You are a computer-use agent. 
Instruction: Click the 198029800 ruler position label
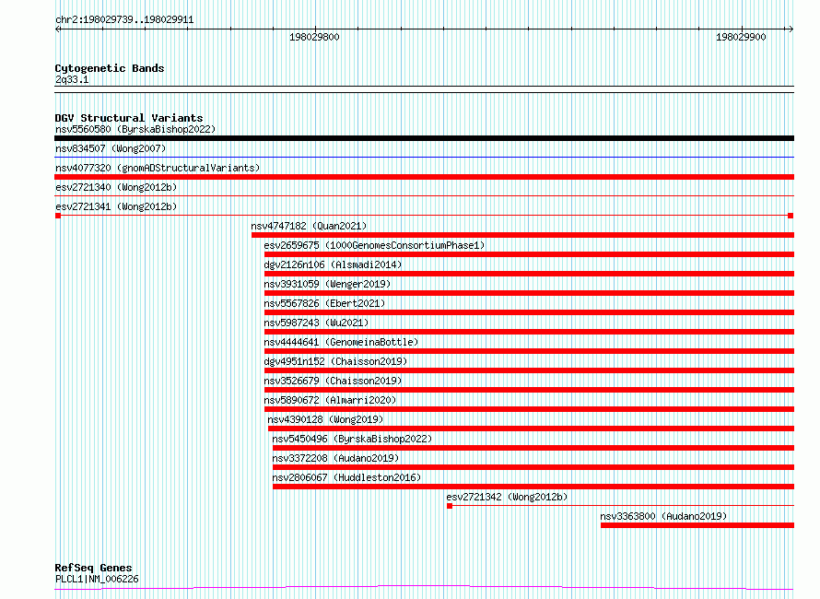314,37
